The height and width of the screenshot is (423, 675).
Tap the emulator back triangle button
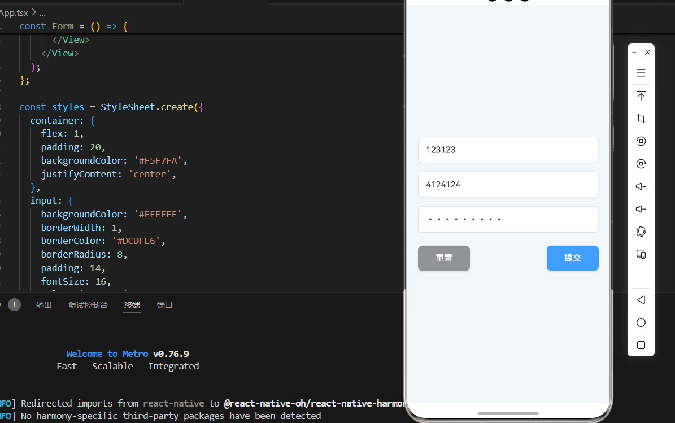[641, 300]
